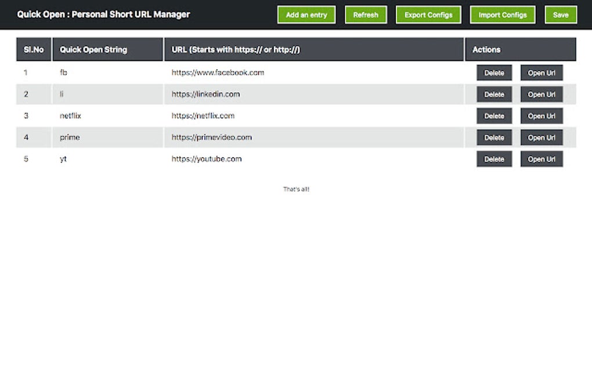The image size is (592, 370).
Task: Open Url for netflix.com row
Action: pyautogui.click(x=542, y=116)
